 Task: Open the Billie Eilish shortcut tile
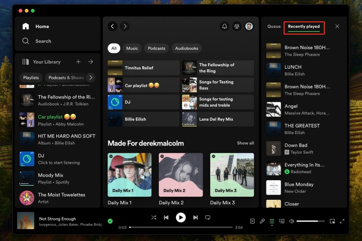pyautogui.click(x=143, y=119)
